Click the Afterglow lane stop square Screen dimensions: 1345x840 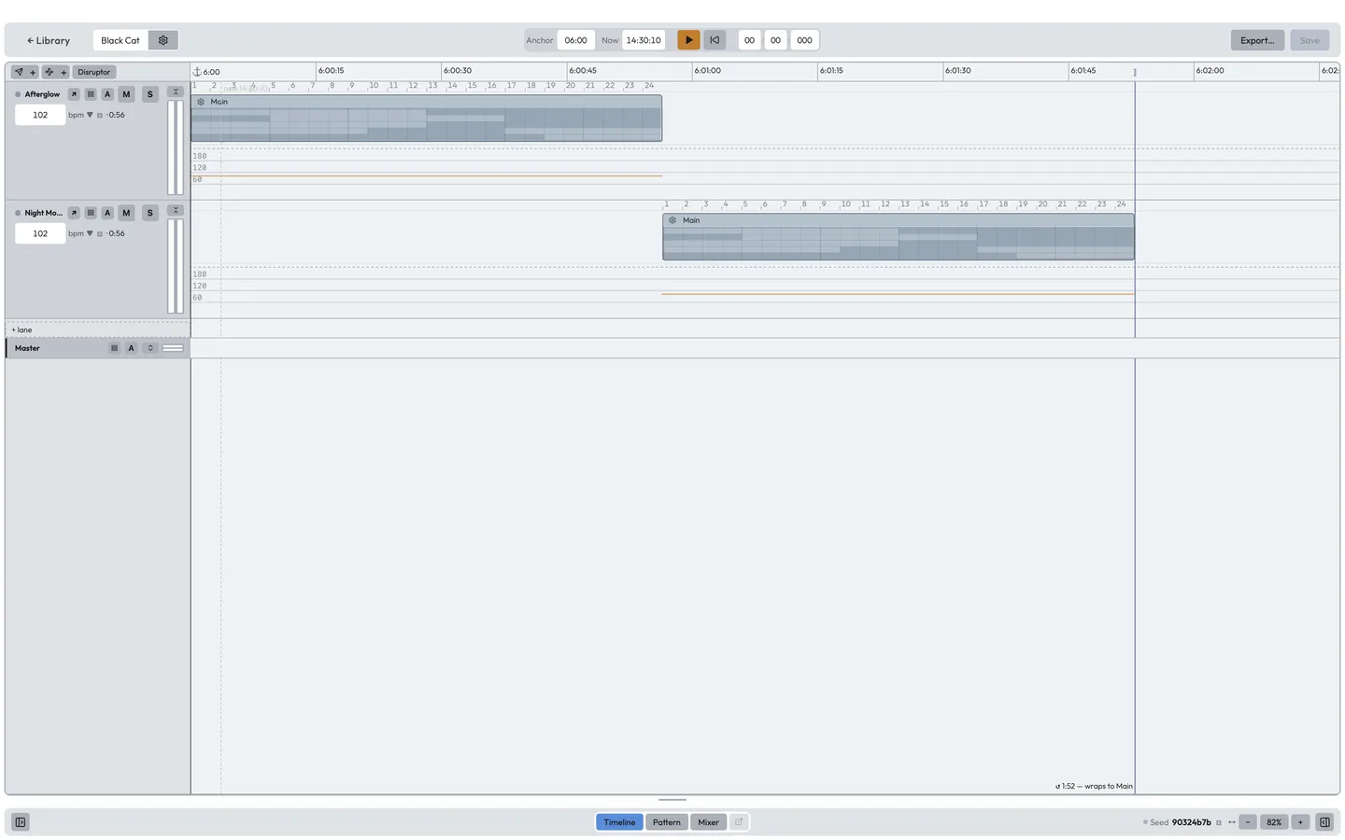91,94
